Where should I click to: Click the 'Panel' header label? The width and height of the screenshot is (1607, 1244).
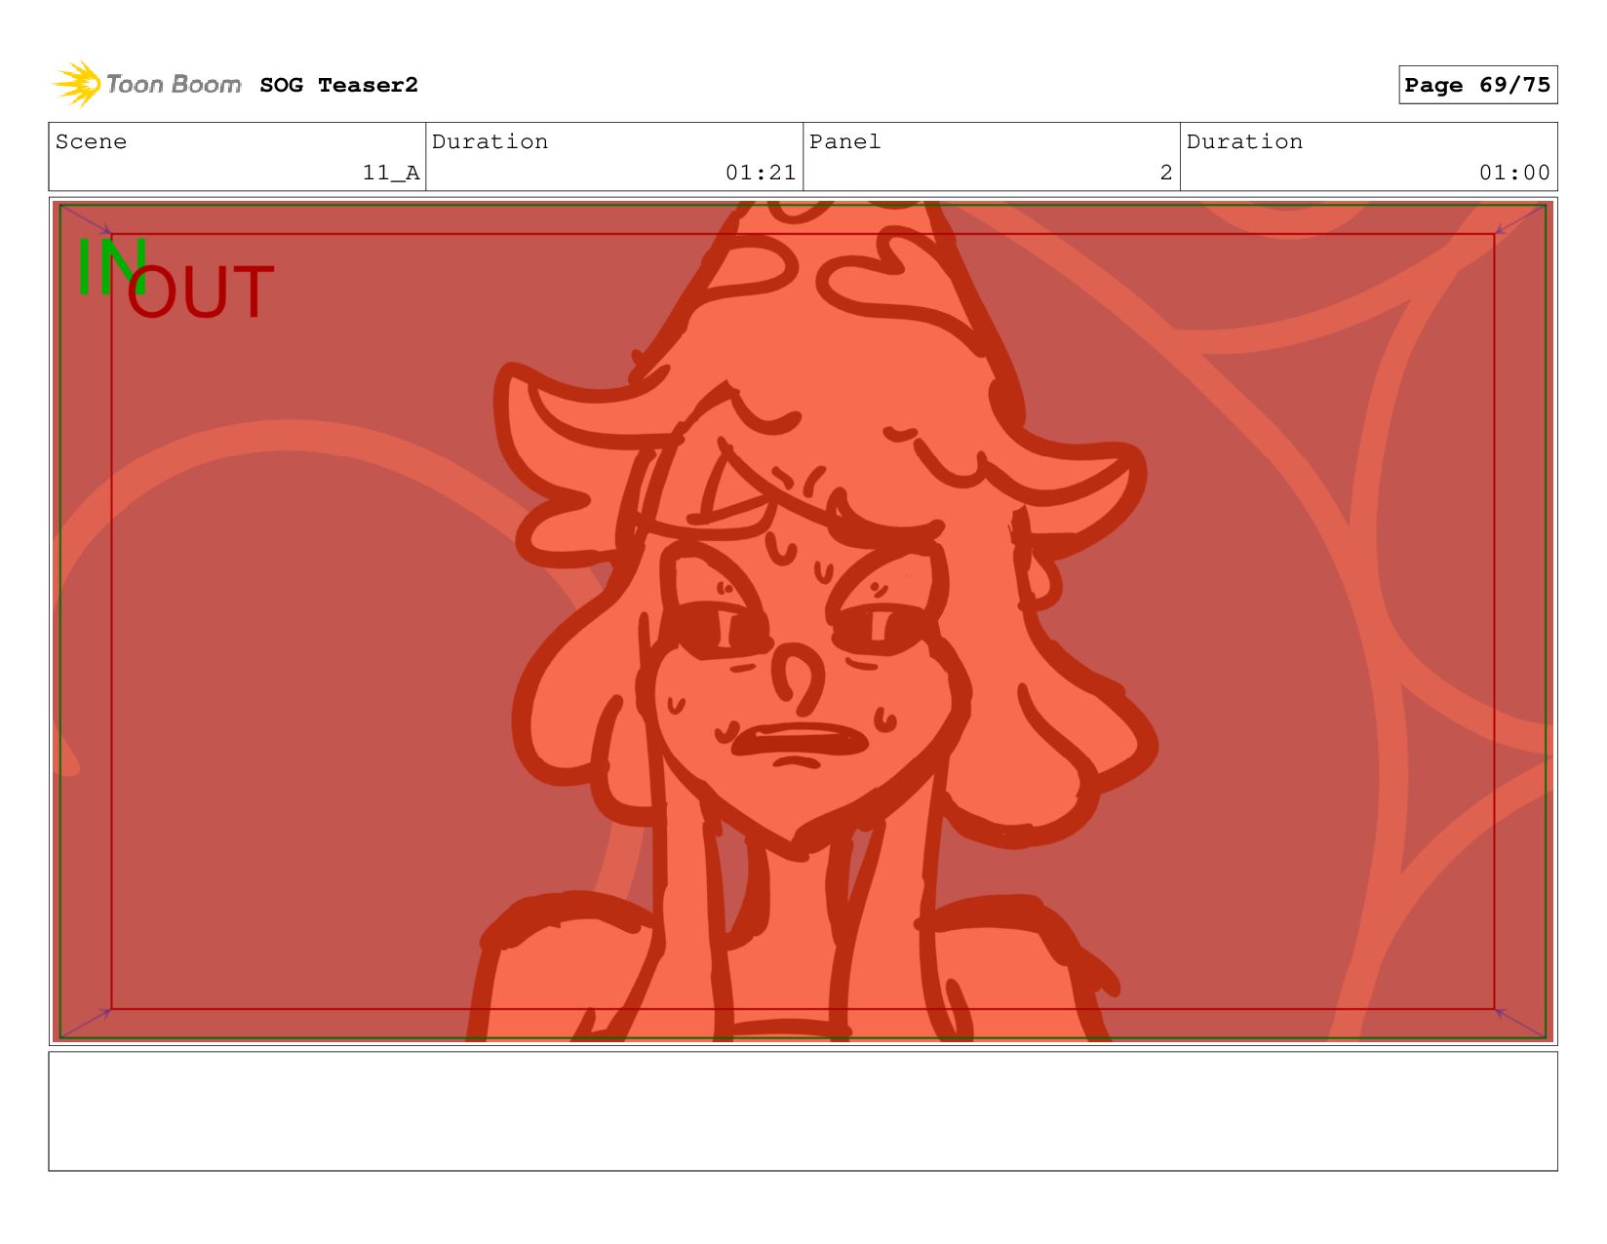coord(844,141)
